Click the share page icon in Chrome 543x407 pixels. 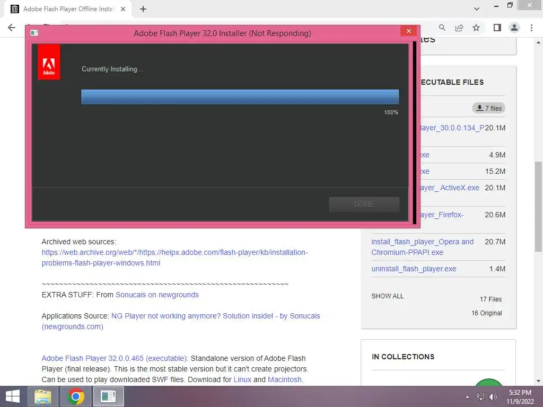pyautogui.click(x=459, y=28)
